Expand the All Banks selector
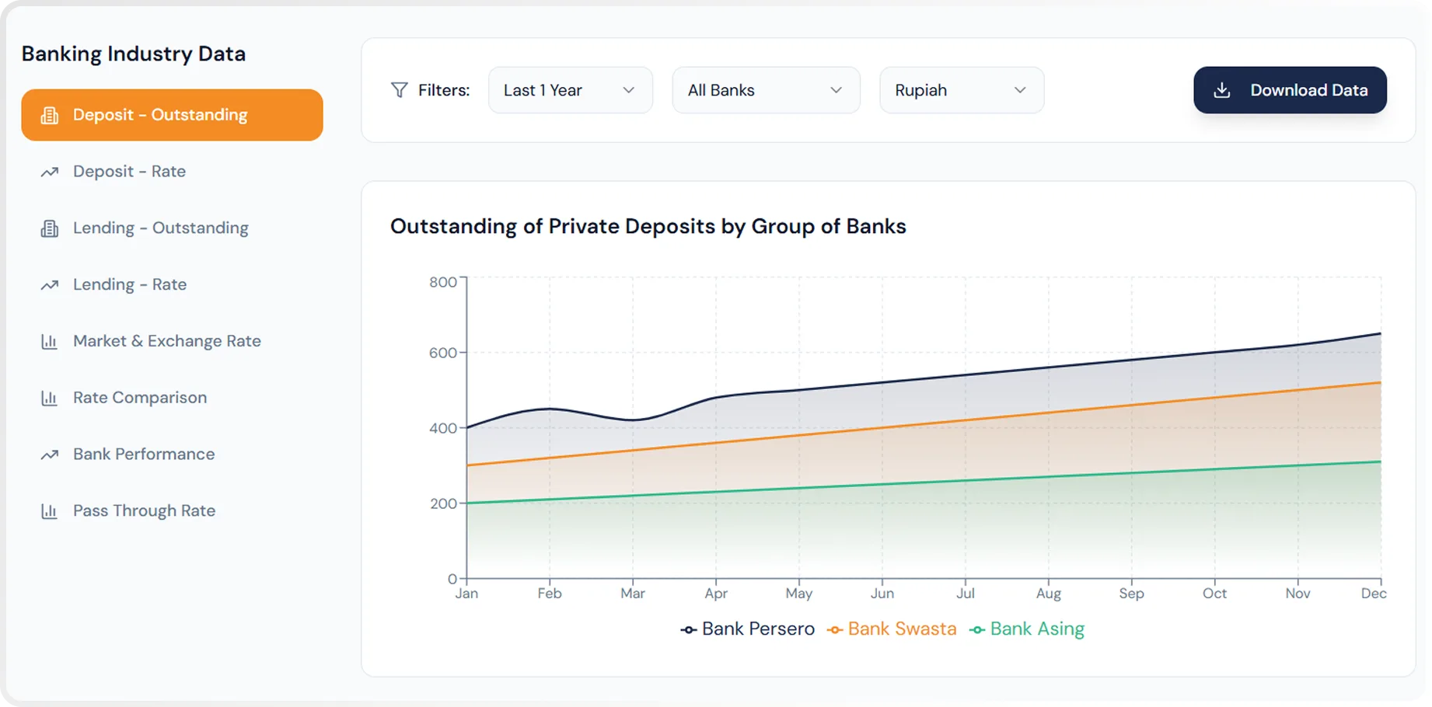The width and height of the screenshot is (1432, 707). (x=765, y=90)
